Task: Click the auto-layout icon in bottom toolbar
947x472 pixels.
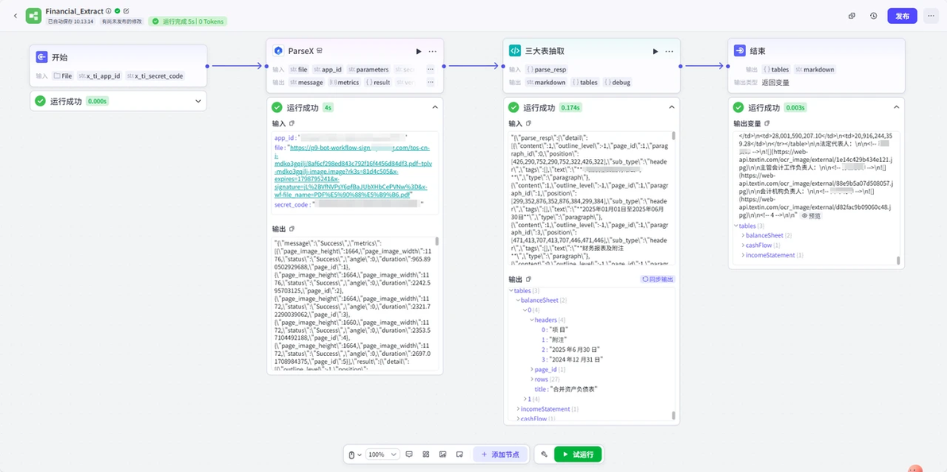Action: [426, 454]
